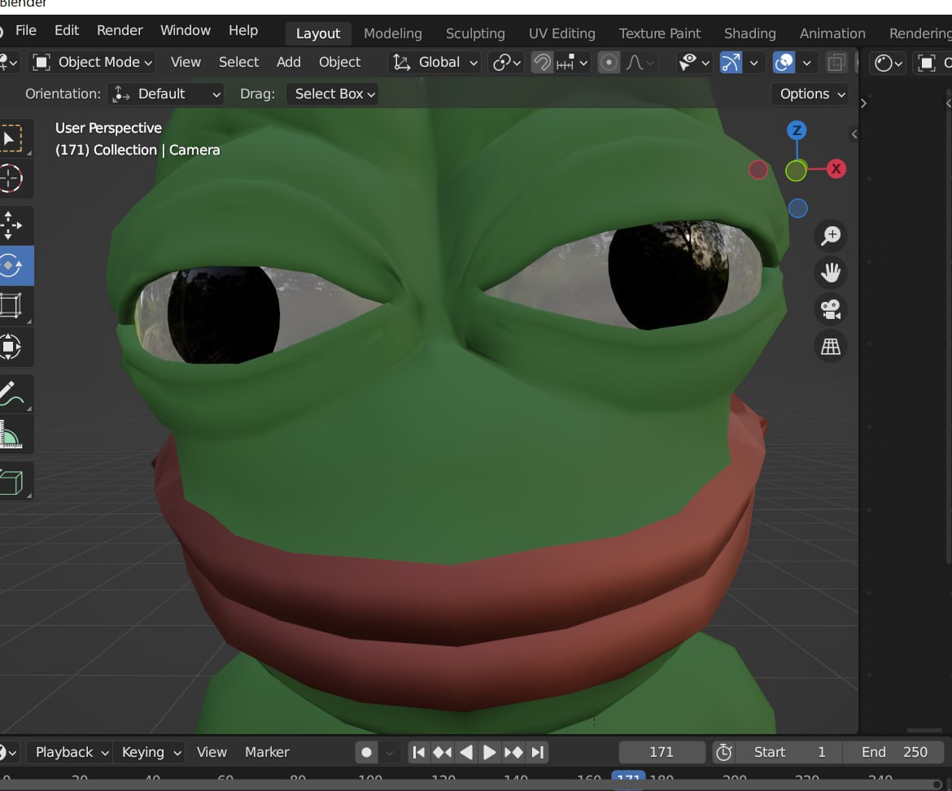This screenshot has width=952, height=791.
Task: Switch to the Modeling workspace tab
Action: pos(392,33)
